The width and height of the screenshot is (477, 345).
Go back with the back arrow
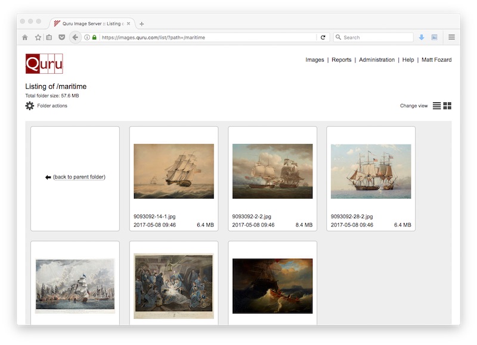pyautogui.click(x=75, y=37)
